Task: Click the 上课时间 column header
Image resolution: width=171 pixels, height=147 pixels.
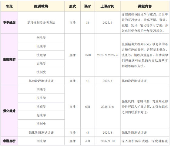Action: tap(108, 6)
